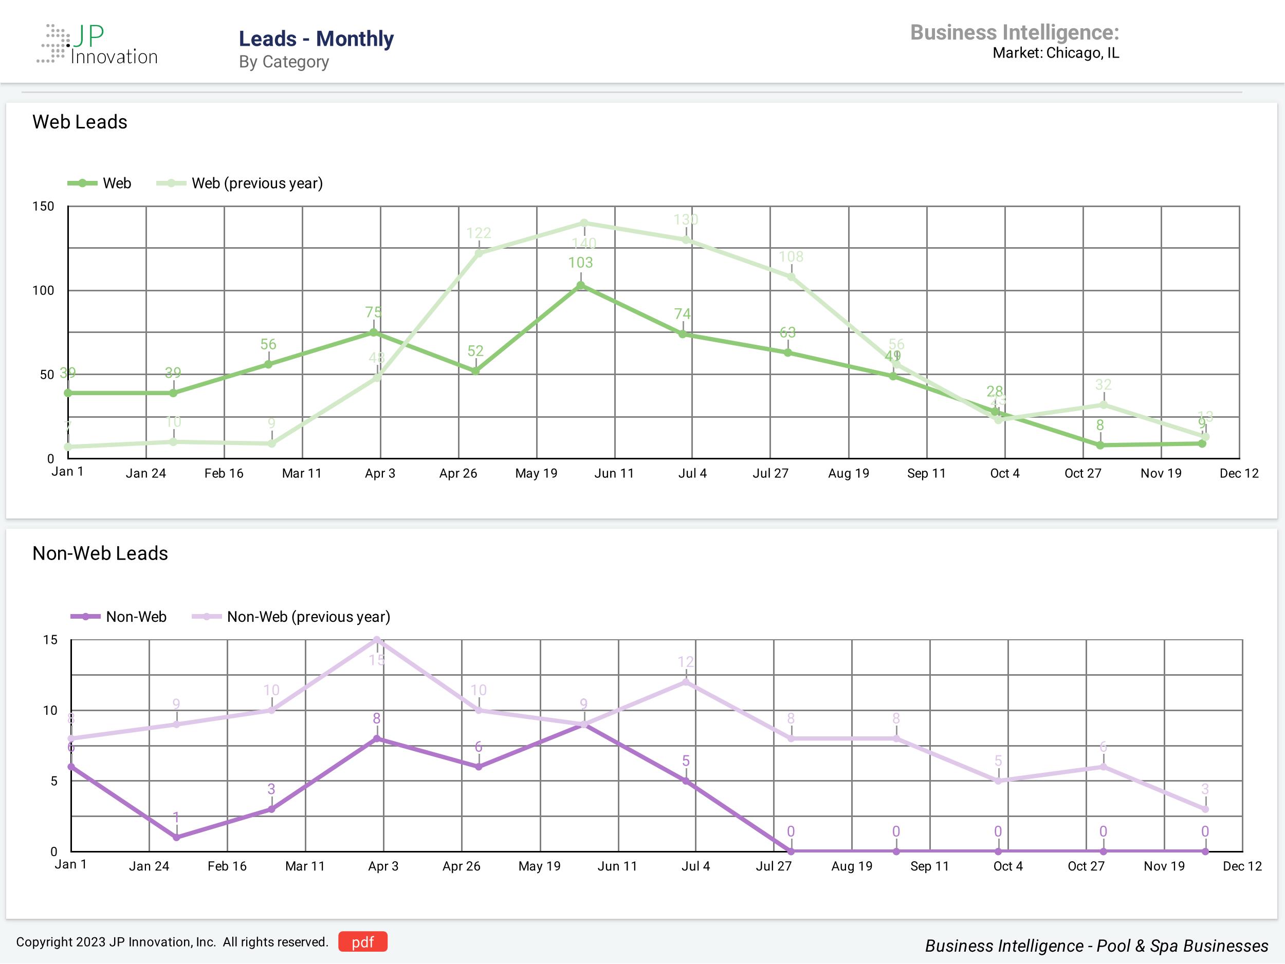Screen dimensions: 1285x964
Task: Click the red pdf button
Action: (x=362, y=942)
